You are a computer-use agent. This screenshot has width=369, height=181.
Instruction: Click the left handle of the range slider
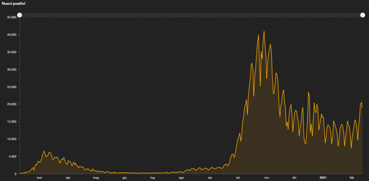click(20, 15)
